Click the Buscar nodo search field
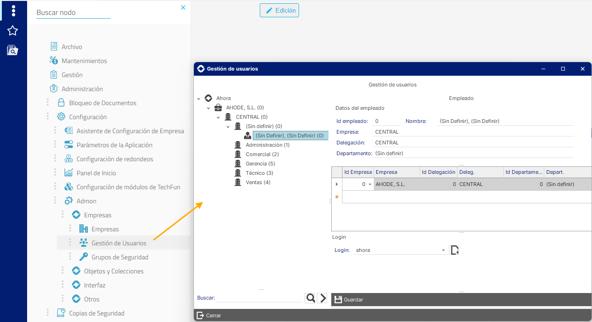This screenshot has width=592, height=322. [x=73, y=13]
